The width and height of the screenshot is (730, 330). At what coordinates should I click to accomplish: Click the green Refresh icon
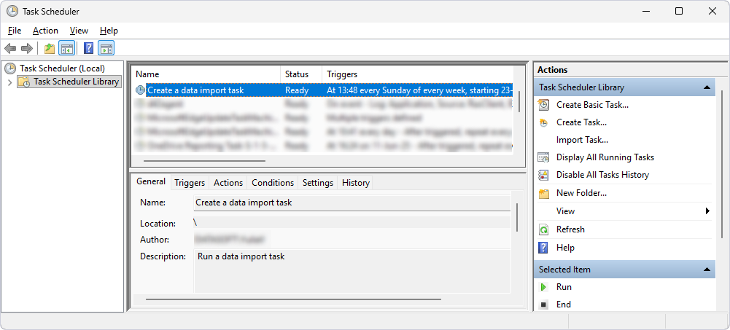pyautogui.click(x=543, y=229)
